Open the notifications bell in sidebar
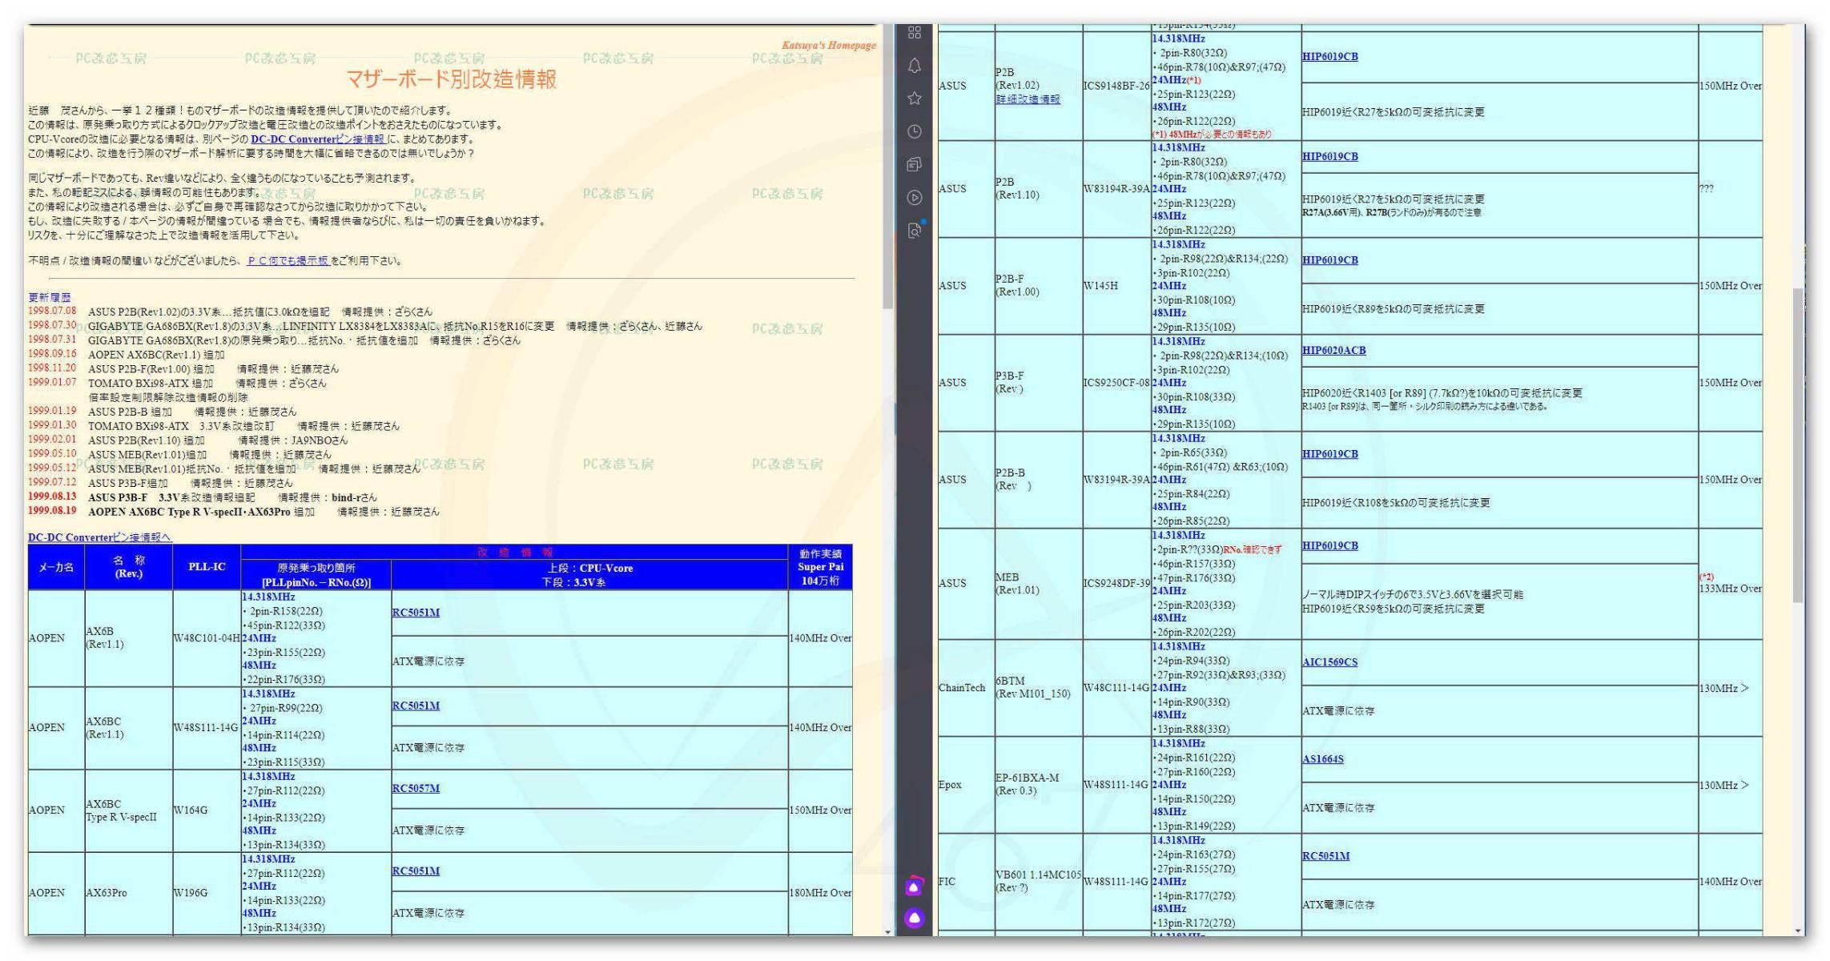 coord(914,66)
